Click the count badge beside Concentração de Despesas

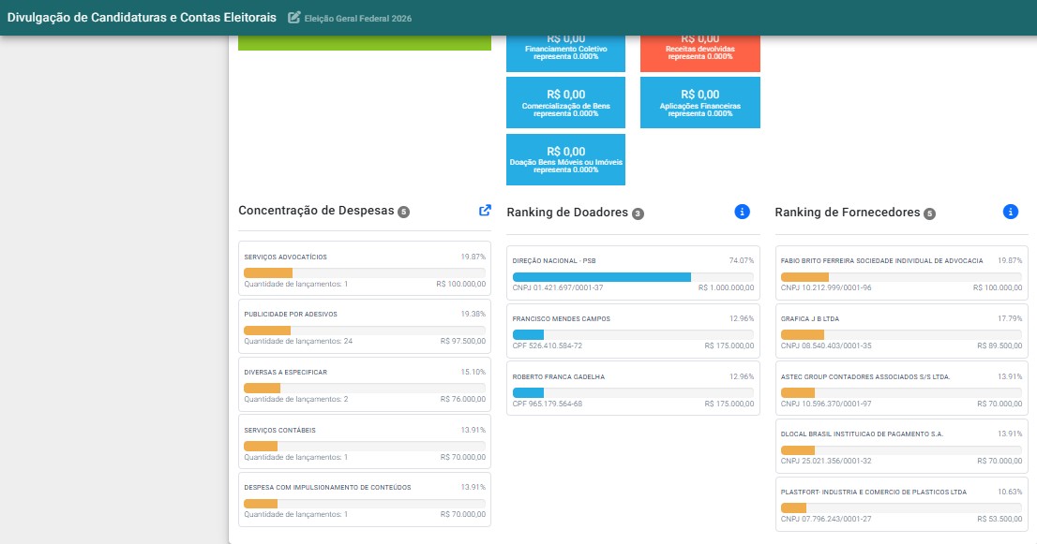tap(403, 212)
